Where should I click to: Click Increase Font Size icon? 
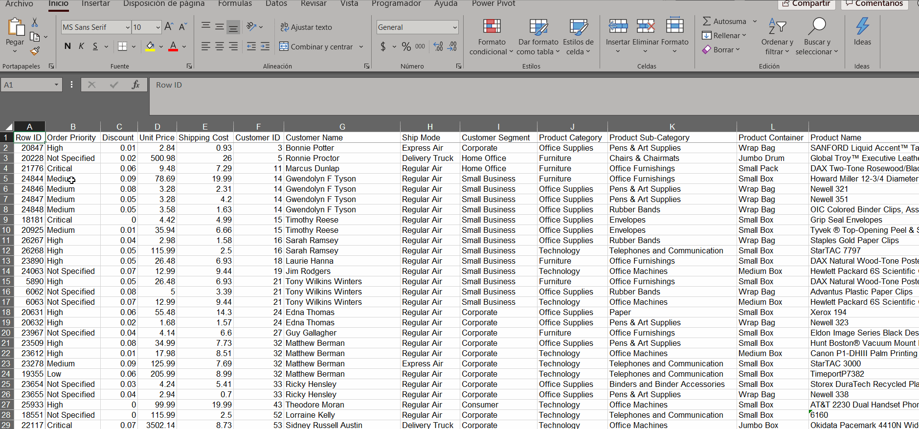click(x=169, y=27)
